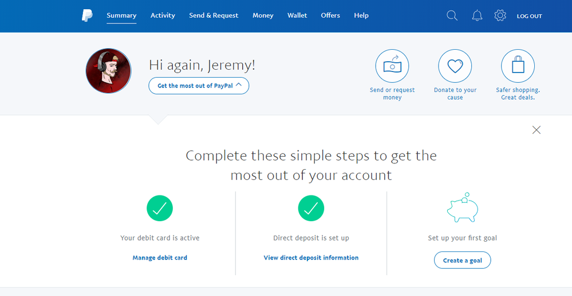Viewport: 572px width, 296px height.
Task: Click the shopping bag icon
Action: (x=518, y=66)
